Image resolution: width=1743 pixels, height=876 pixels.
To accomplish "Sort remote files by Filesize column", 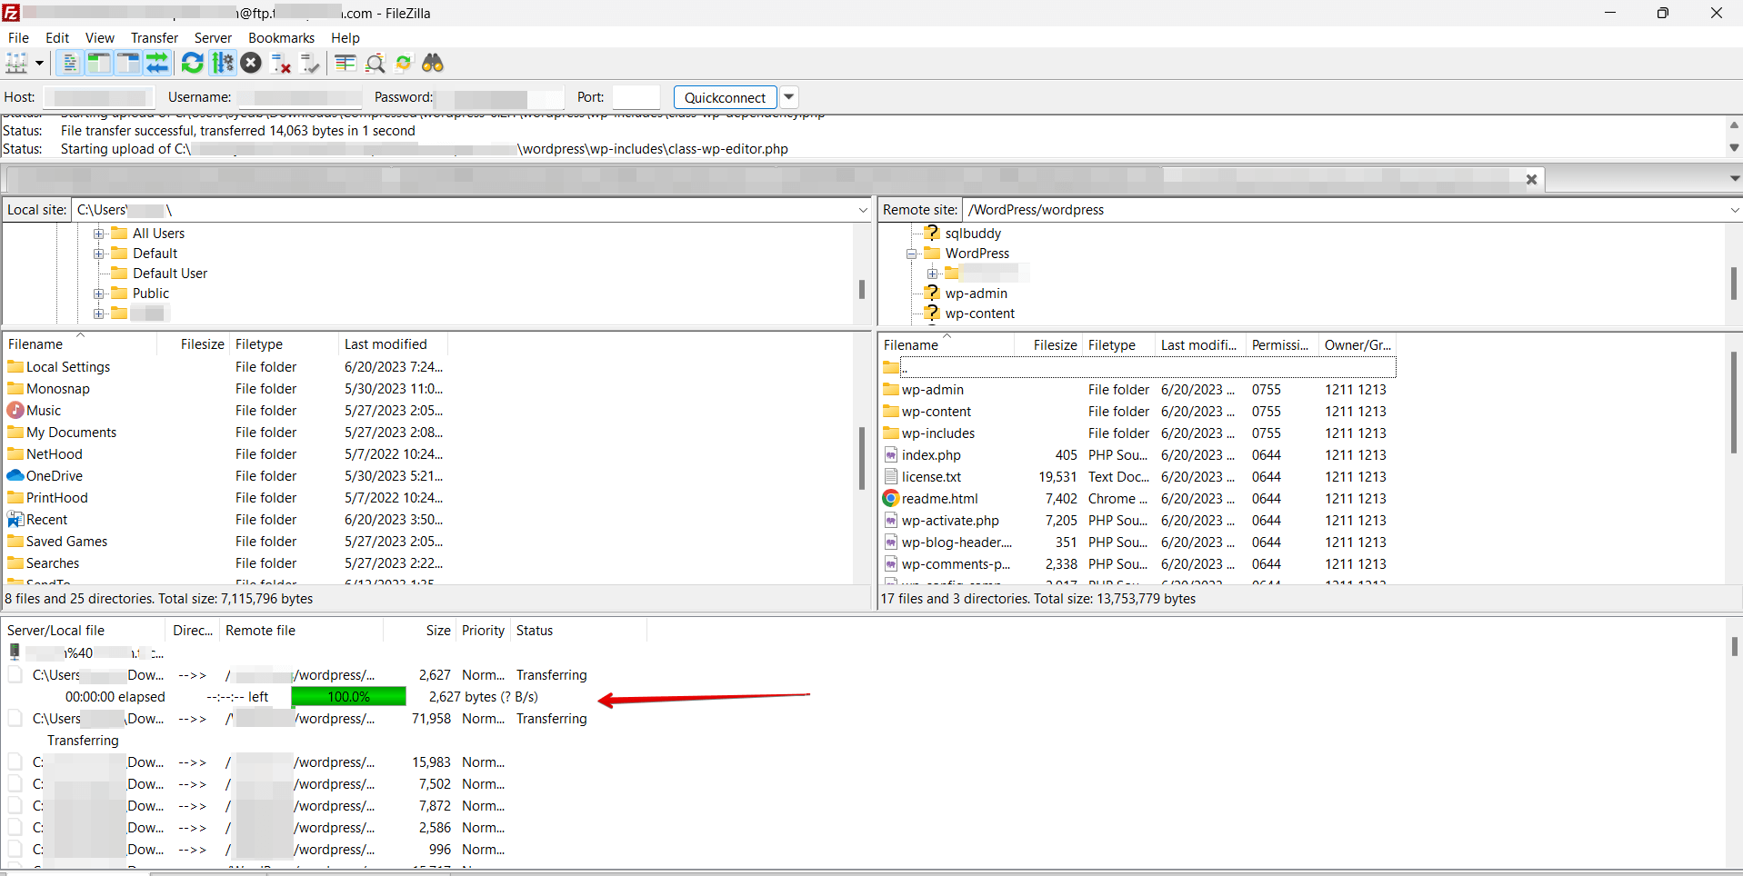I will 1048,345.
